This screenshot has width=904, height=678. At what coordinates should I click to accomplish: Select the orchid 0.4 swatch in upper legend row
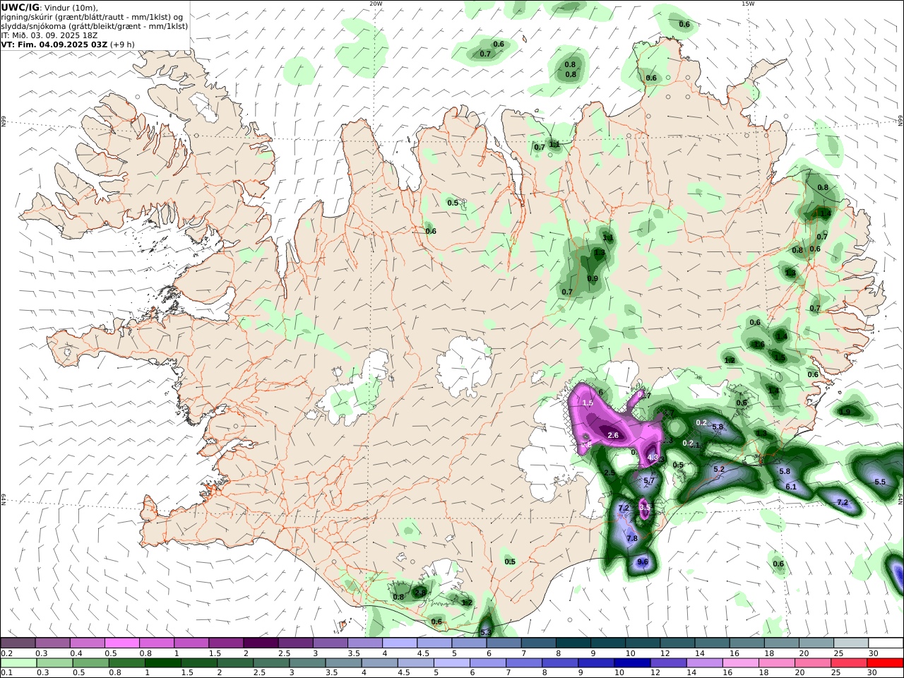click(x=87, y=643)
